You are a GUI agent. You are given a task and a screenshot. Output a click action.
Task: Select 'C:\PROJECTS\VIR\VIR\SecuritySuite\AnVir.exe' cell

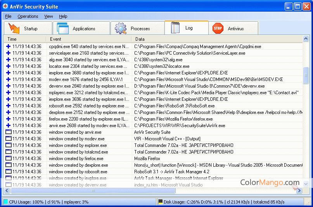point(180,126)
